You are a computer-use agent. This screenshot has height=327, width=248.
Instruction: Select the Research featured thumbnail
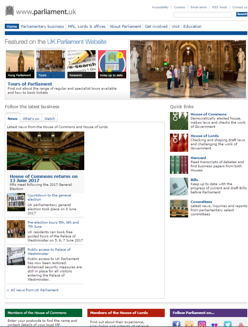(x=82, y=64)
